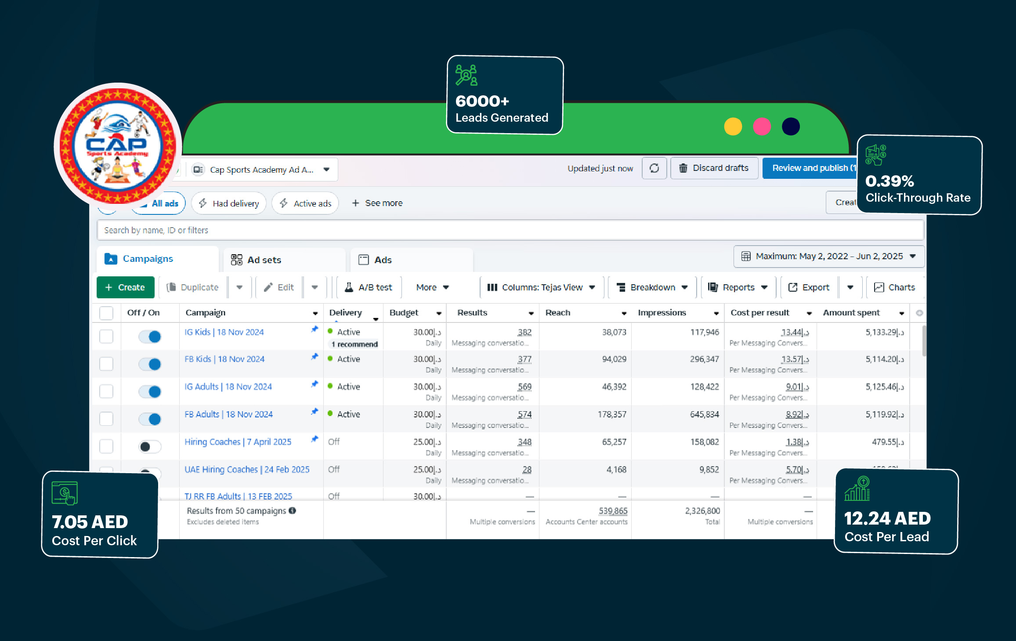1016x641 pixels.
Task: Click the search by name, ID or filters field
Action: coord(510,230)
